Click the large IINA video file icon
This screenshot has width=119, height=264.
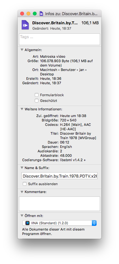click(25, 25)
